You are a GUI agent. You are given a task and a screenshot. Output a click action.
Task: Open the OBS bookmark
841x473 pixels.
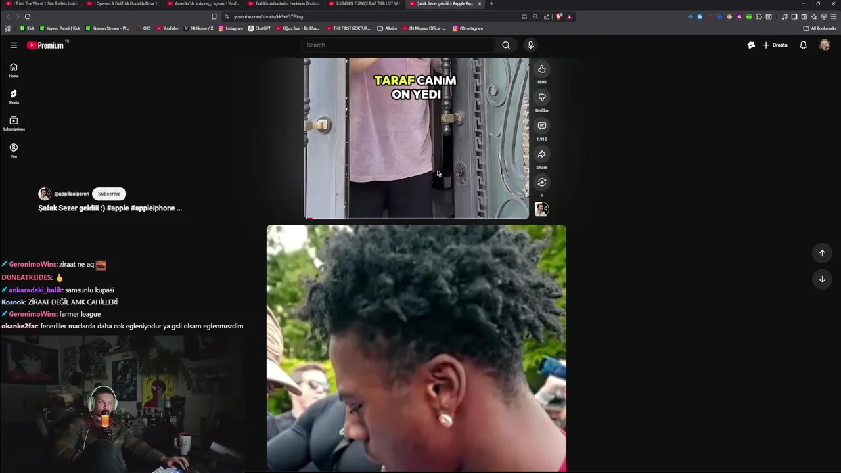(143, 28)
